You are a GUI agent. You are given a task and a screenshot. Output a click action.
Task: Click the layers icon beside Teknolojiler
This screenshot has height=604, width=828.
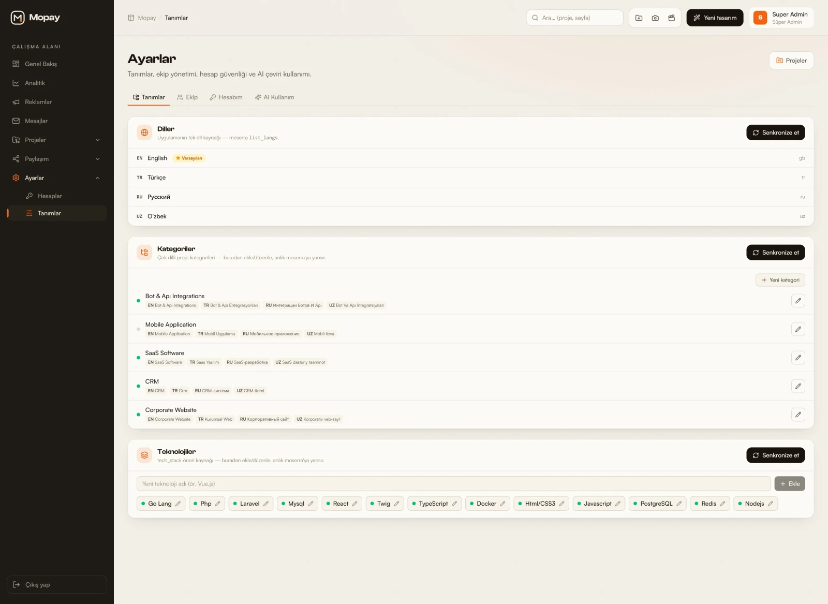[144, 455]
